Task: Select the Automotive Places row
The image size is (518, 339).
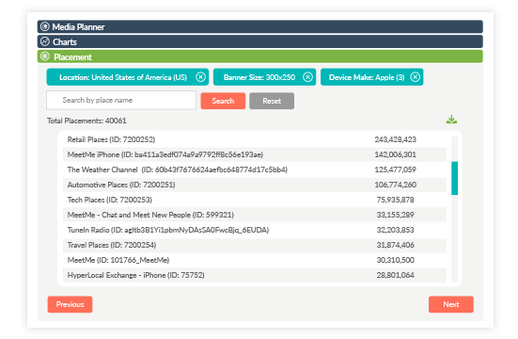Action: click(255, 185)
